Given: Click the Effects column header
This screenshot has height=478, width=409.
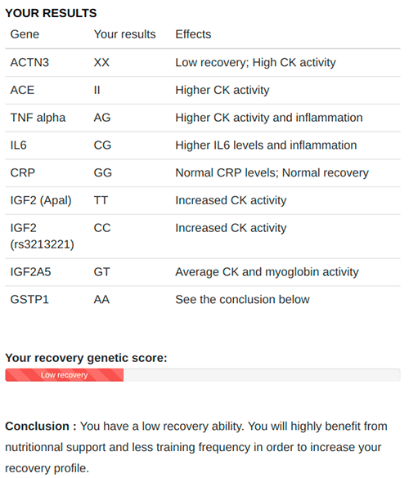Looking at the screenshot, I should click(x=193, y=34).
